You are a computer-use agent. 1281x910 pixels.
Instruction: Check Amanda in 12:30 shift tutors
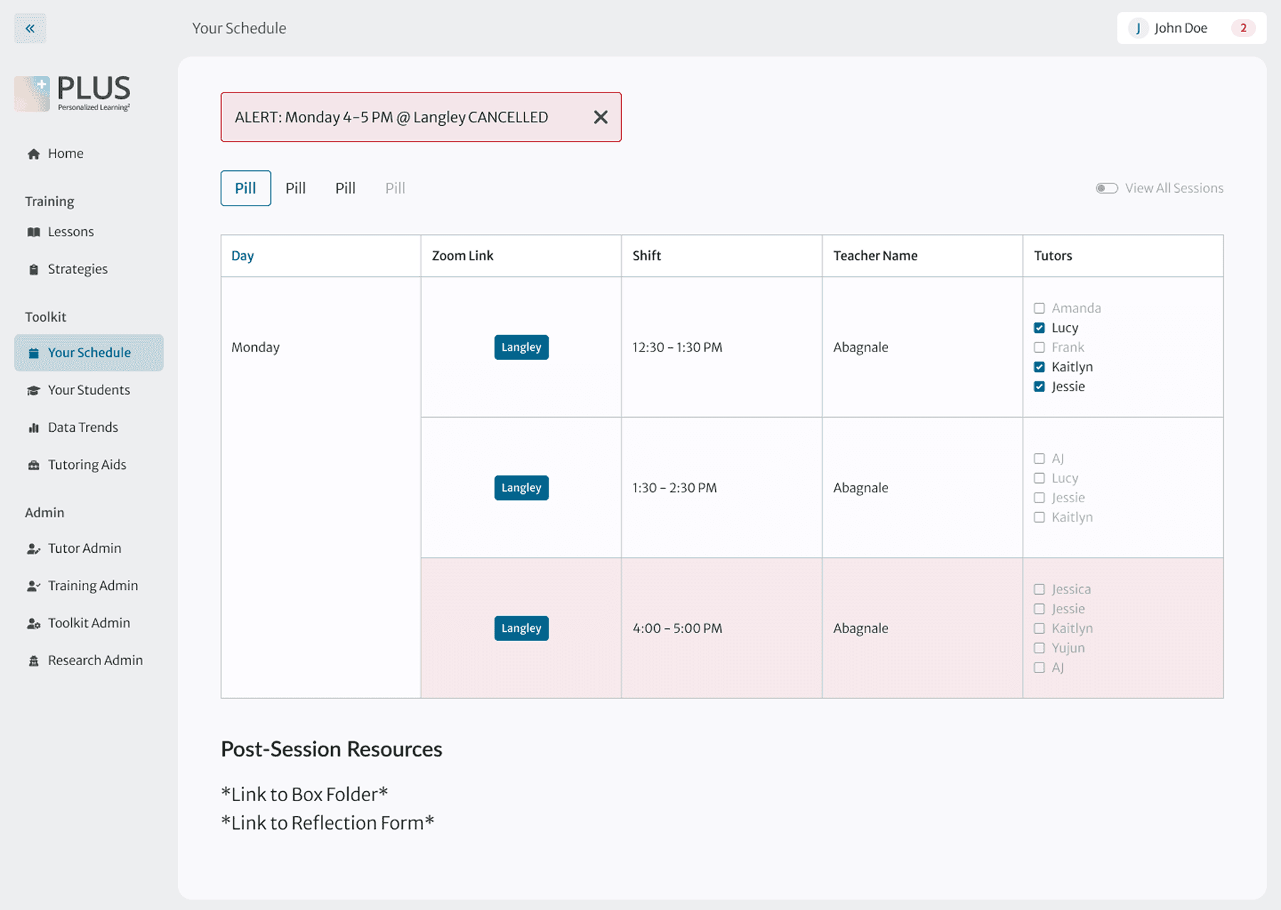(1039, 308)
